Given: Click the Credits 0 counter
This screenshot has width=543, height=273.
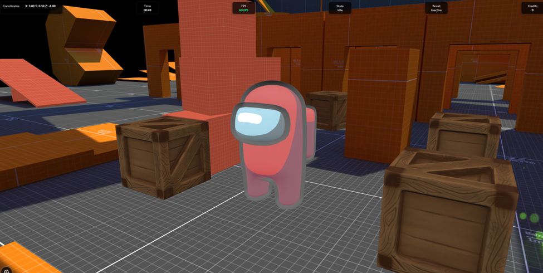Looking at the screenshot, I should (532, 8).
